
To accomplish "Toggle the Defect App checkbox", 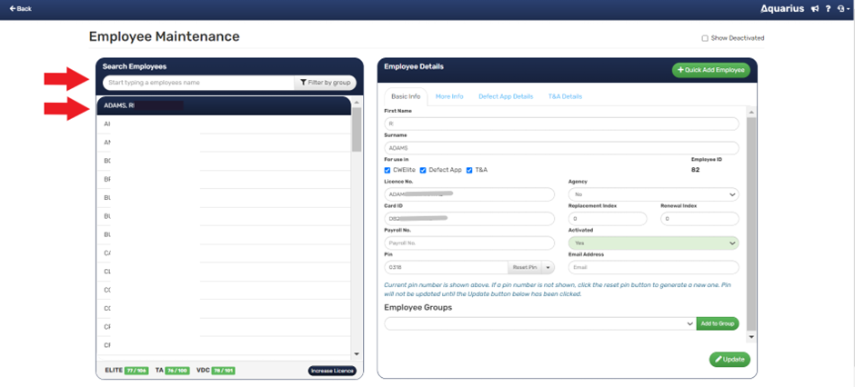I will click(423, 170).
